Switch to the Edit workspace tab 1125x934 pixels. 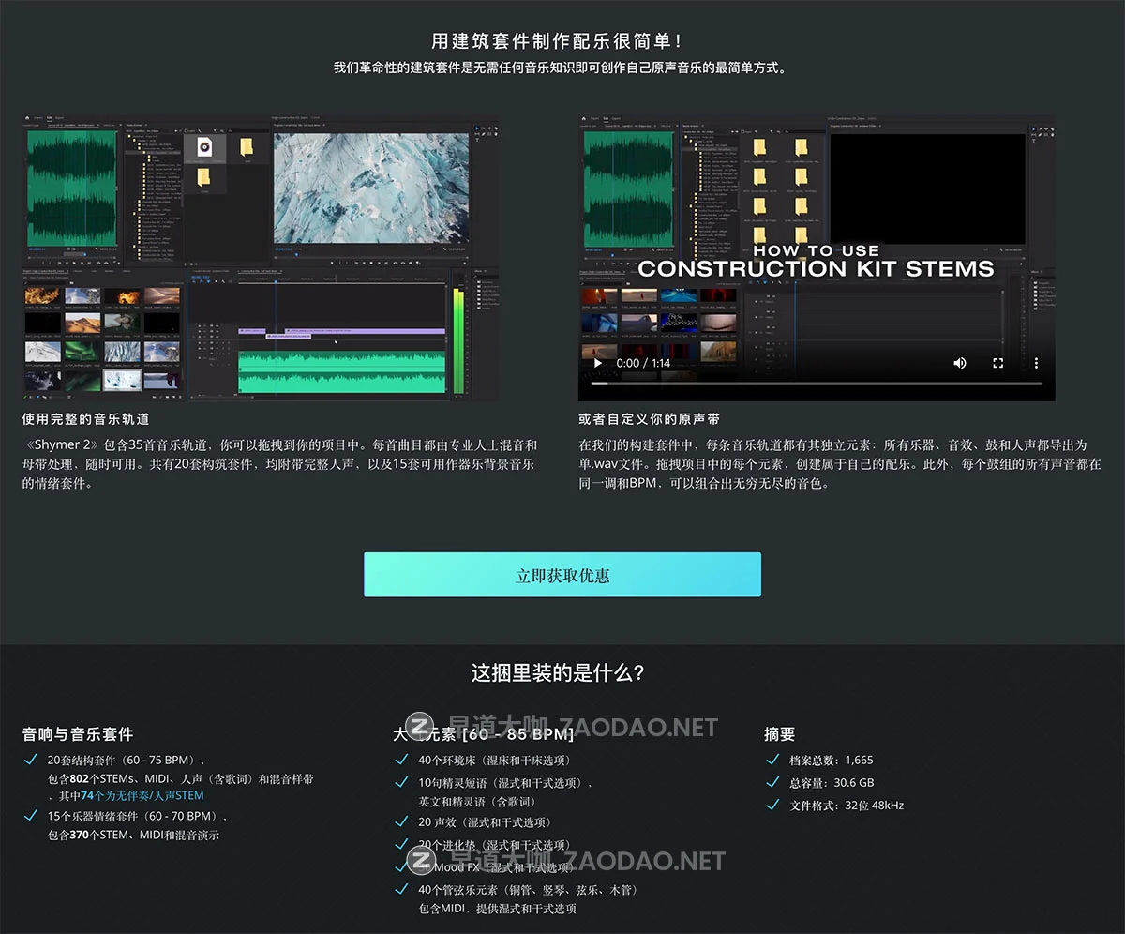pos(48,117)
